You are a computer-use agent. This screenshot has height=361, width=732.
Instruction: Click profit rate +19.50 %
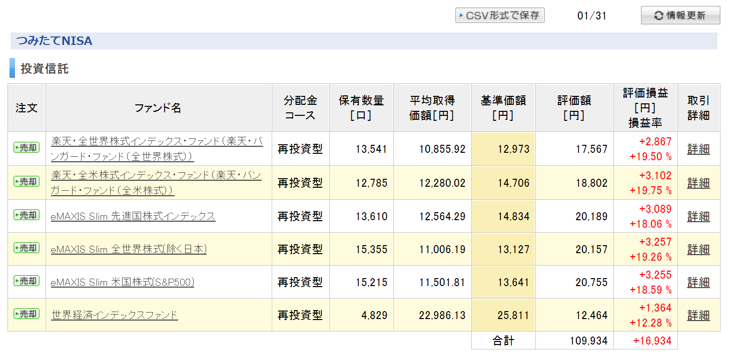tap(650, 157)
